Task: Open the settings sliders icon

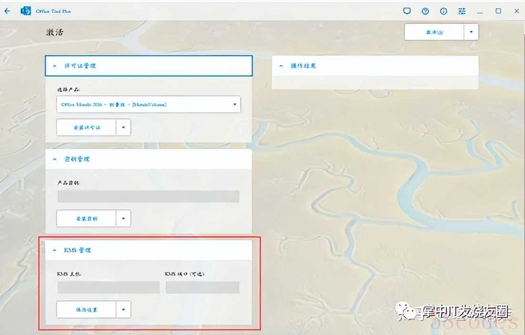Action: 462,11
